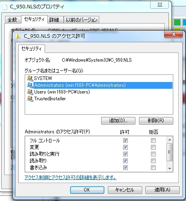
Task: Switch to 以前のバージョン tab
Action: click(82, 20)
